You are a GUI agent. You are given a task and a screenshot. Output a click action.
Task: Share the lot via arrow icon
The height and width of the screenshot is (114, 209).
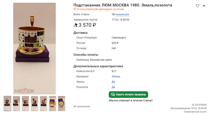(x=204, y=6)
